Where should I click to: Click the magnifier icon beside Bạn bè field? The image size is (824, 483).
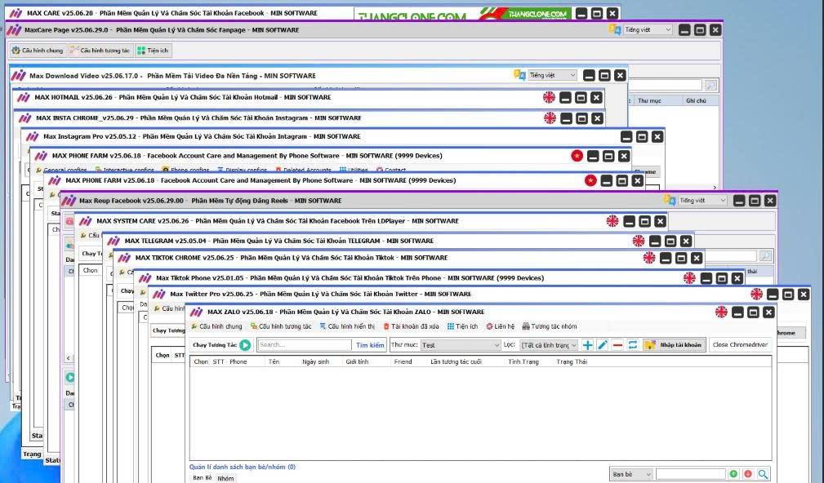[x=763, y=474]
